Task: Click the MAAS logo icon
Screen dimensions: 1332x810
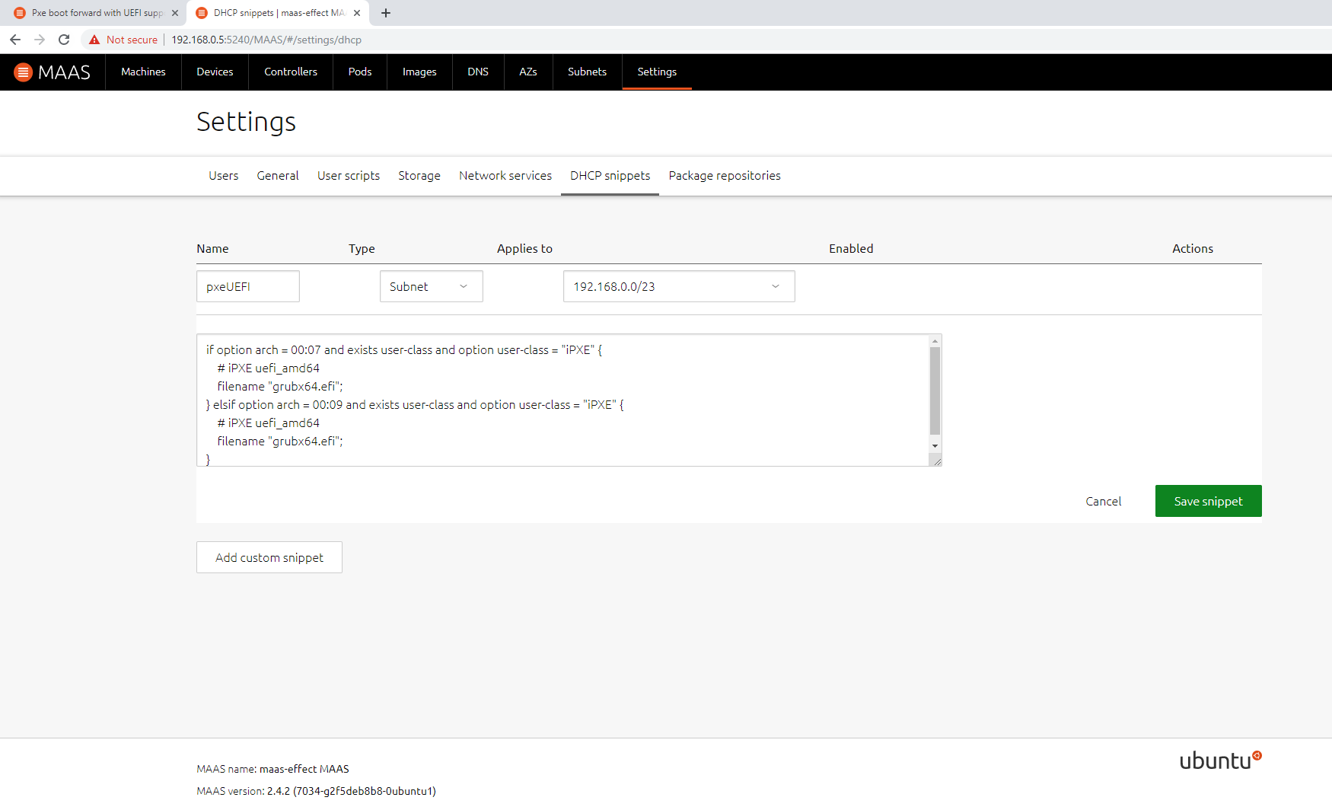Action: click(24, 72)
